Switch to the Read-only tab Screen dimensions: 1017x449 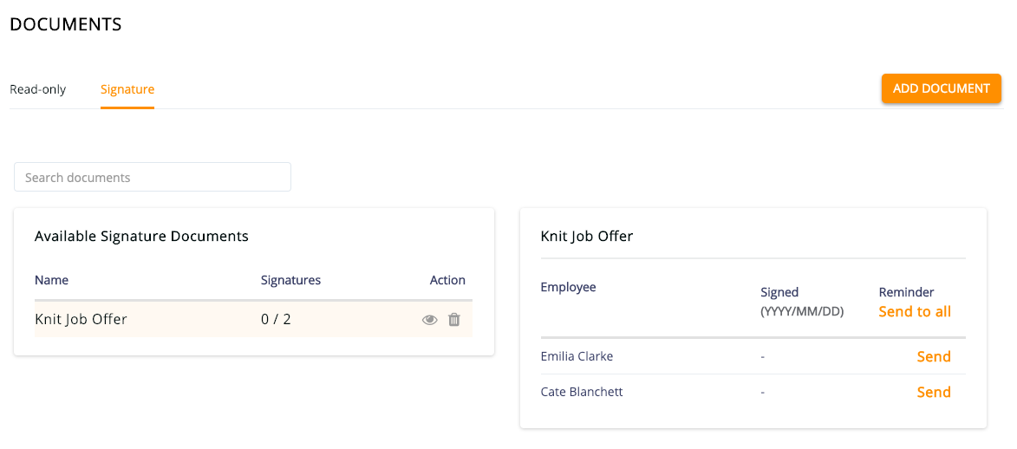click(37, 89)
